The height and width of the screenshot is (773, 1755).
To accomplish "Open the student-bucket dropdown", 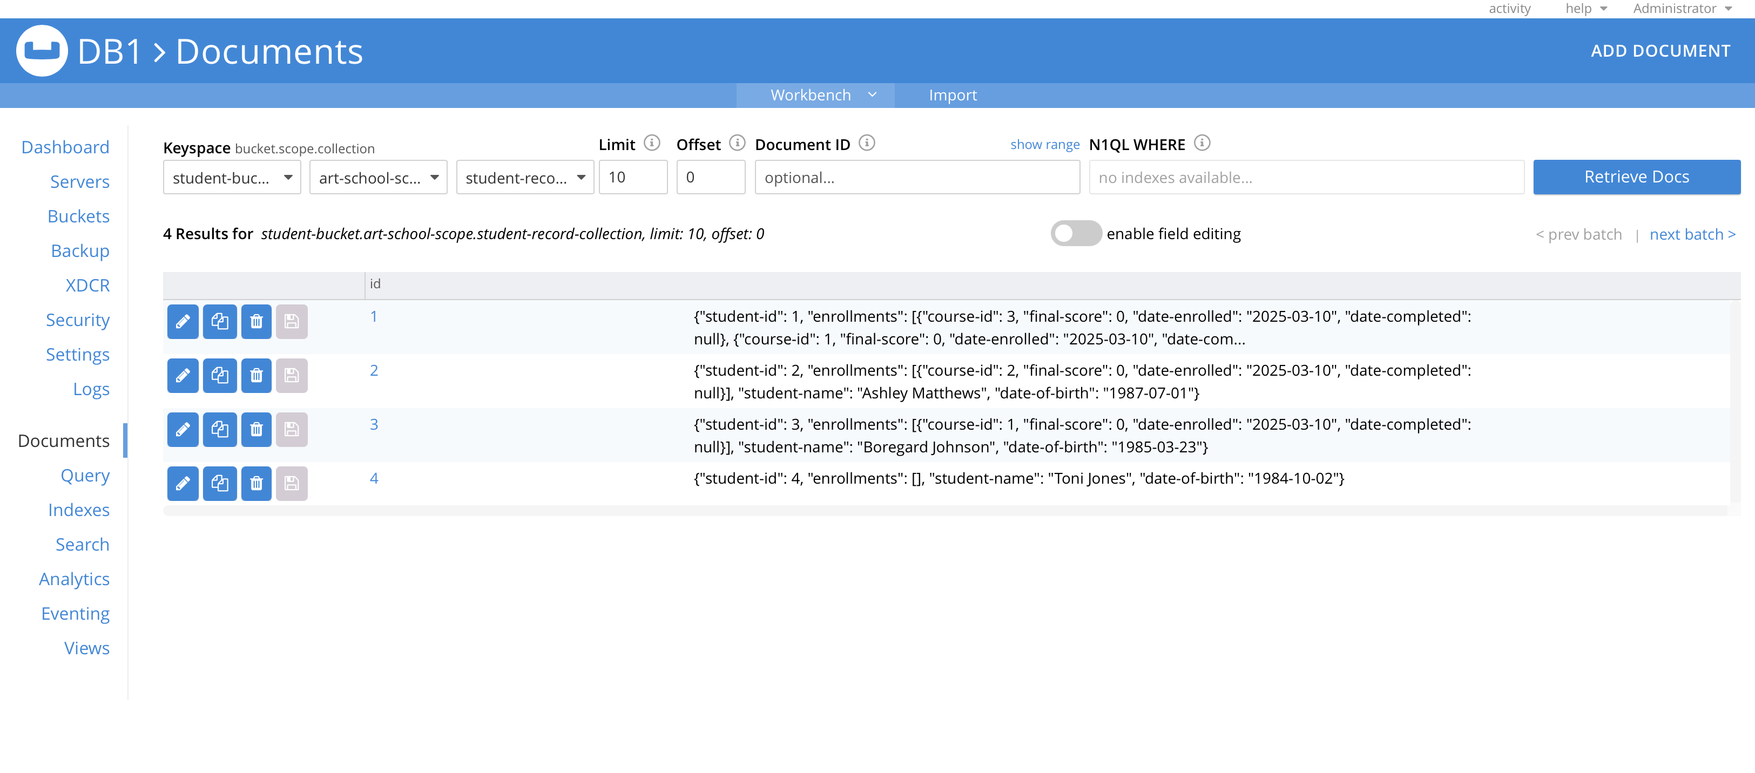I will (231, 177).
